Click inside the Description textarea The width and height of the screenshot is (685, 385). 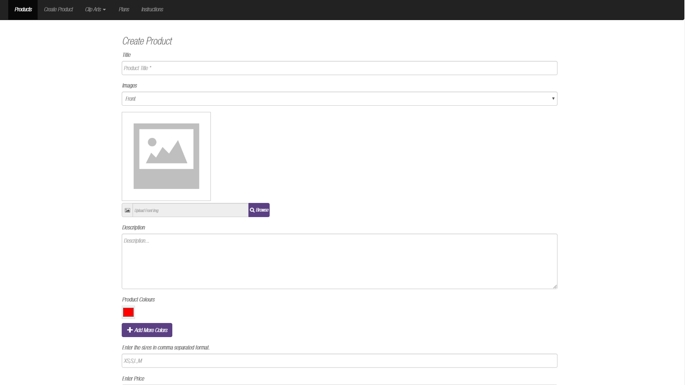pyautogui.click(x=339, y=261)
